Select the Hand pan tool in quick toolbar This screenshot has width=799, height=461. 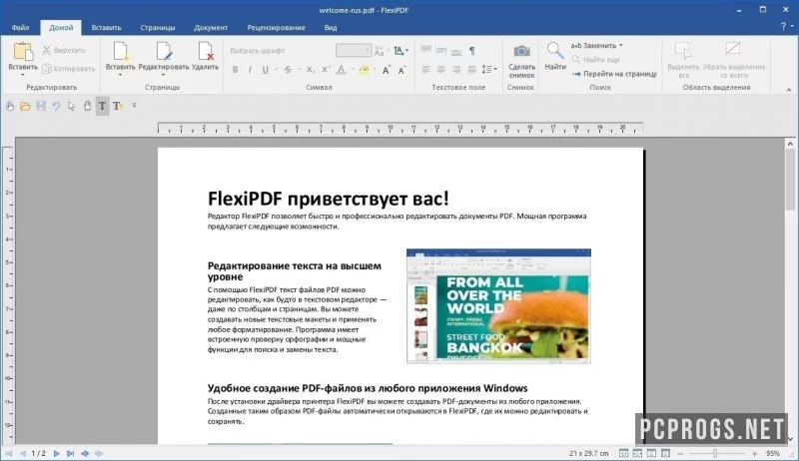tap(87, 106)
